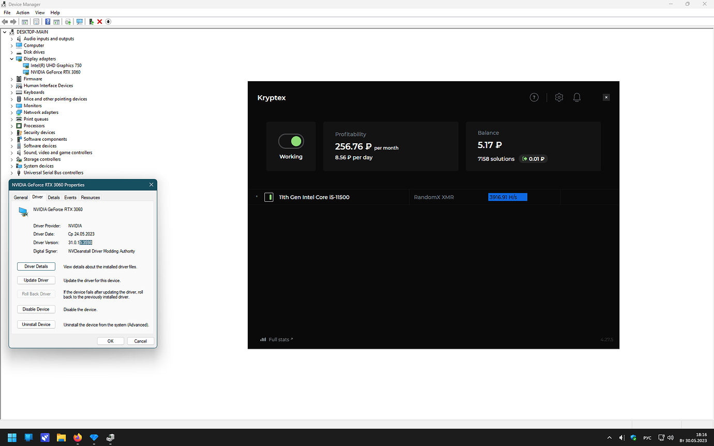This screenshot has width=714, height=446.
Task: Expand the Disk drives category
Action: click(12, 52)
